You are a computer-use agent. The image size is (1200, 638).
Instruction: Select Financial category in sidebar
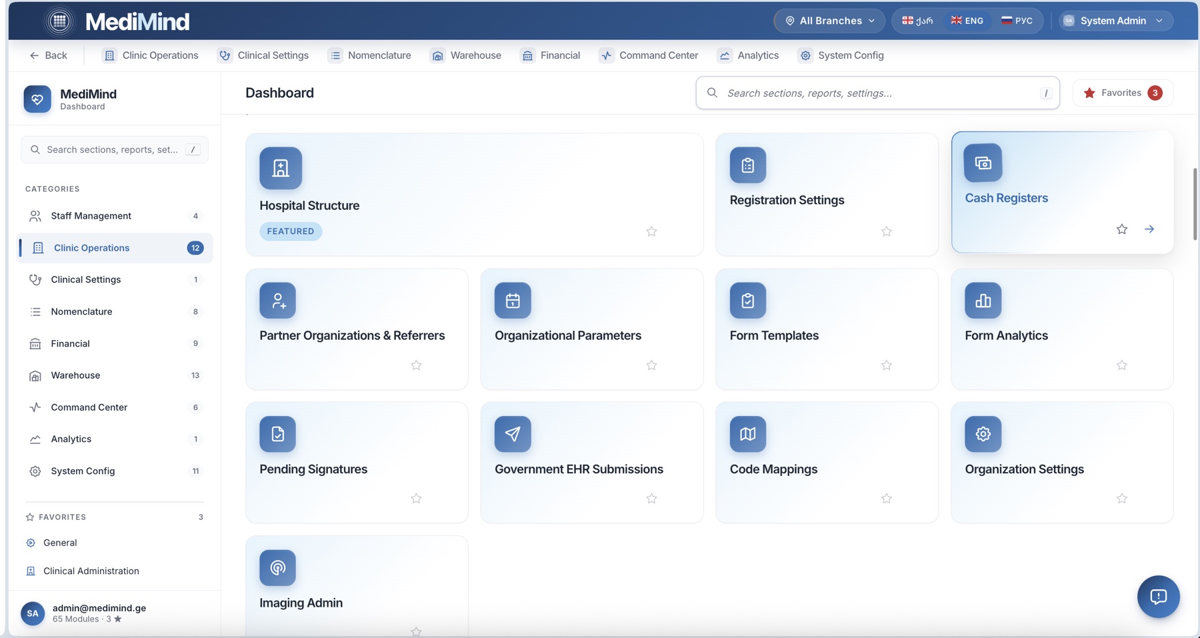coord(114,343)
